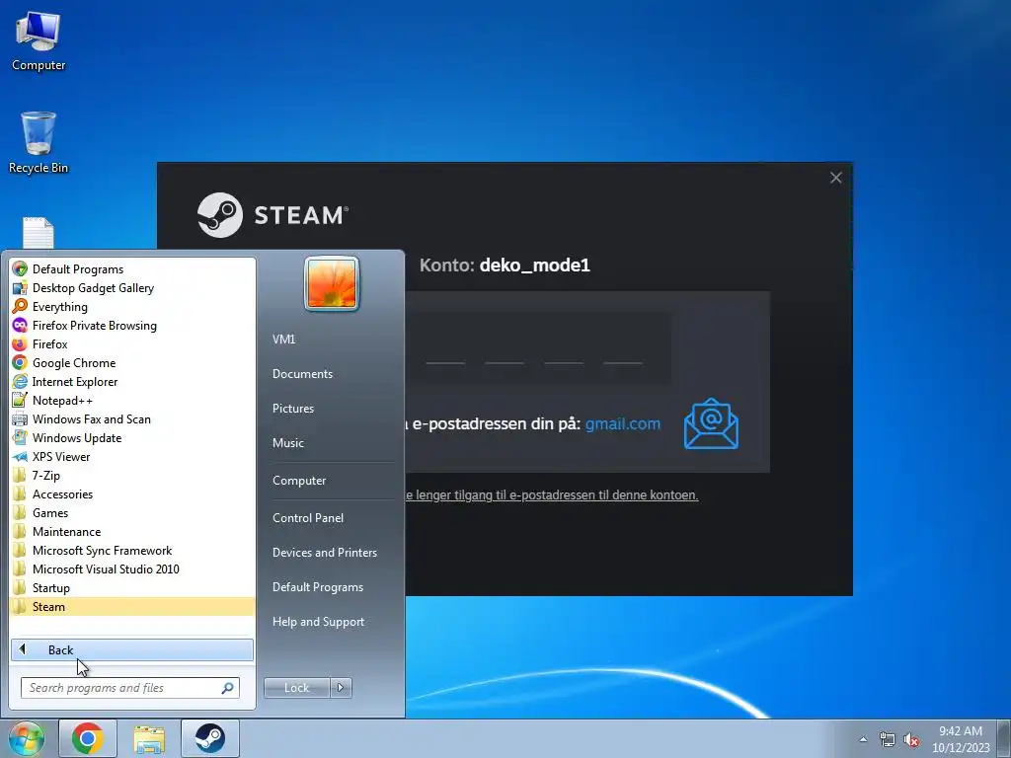Image resolution: width=1011 pixels, height=758 pixels.
Task: Go Back to the recent programs list
Action: pos(132,649)
